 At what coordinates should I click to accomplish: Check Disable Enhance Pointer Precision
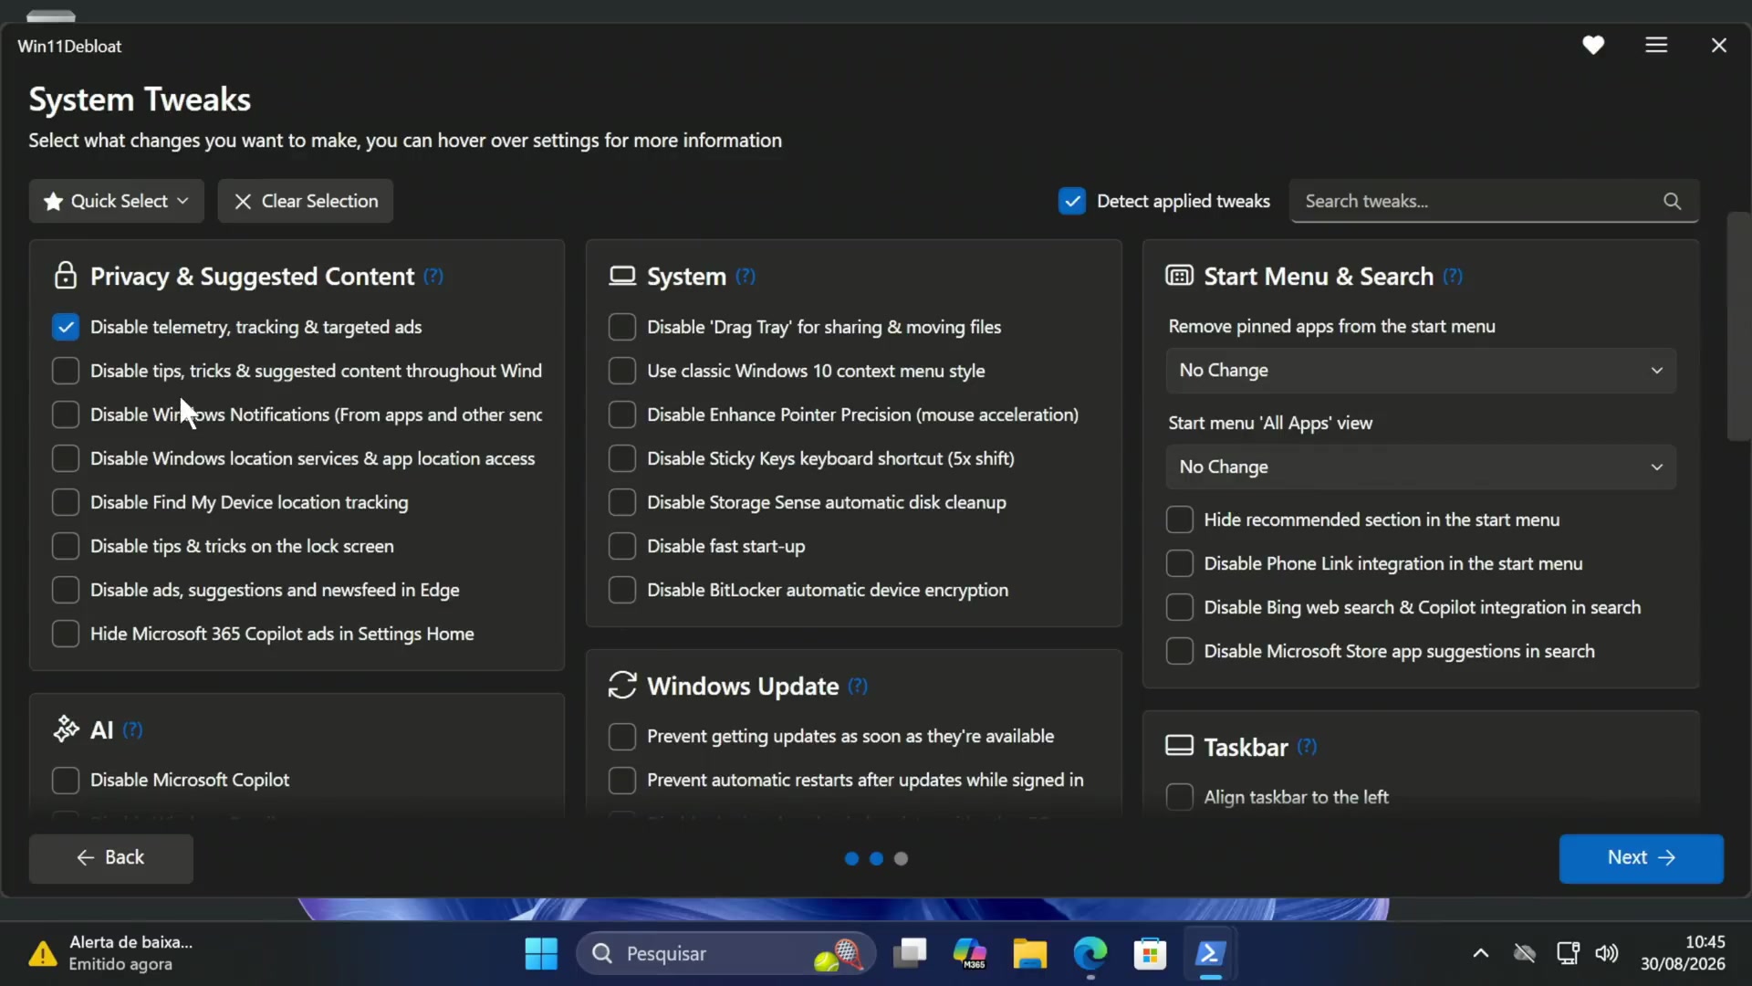(622, 414)
